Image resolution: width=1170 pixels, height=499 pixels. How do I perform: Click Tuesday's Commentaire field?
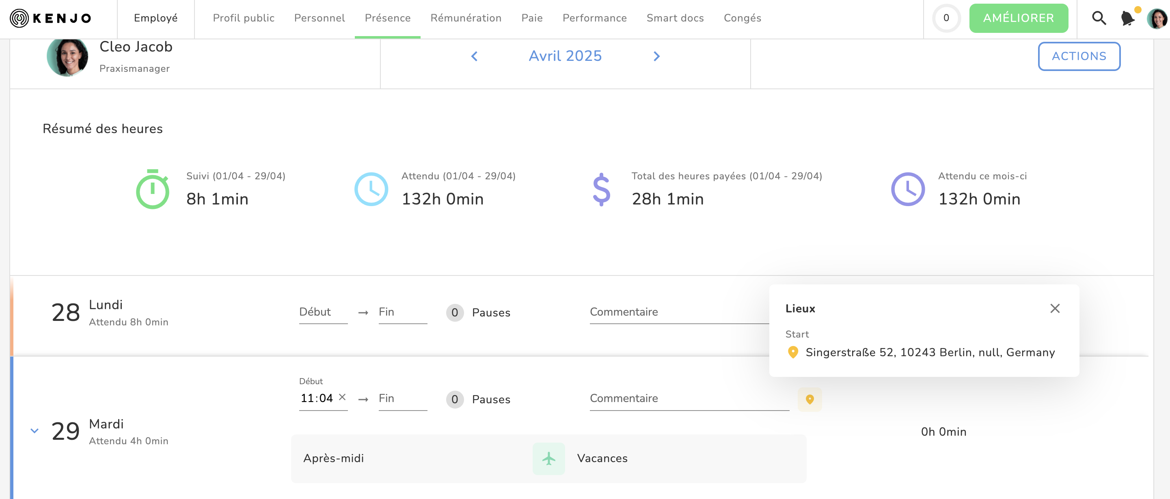[689, 399]
